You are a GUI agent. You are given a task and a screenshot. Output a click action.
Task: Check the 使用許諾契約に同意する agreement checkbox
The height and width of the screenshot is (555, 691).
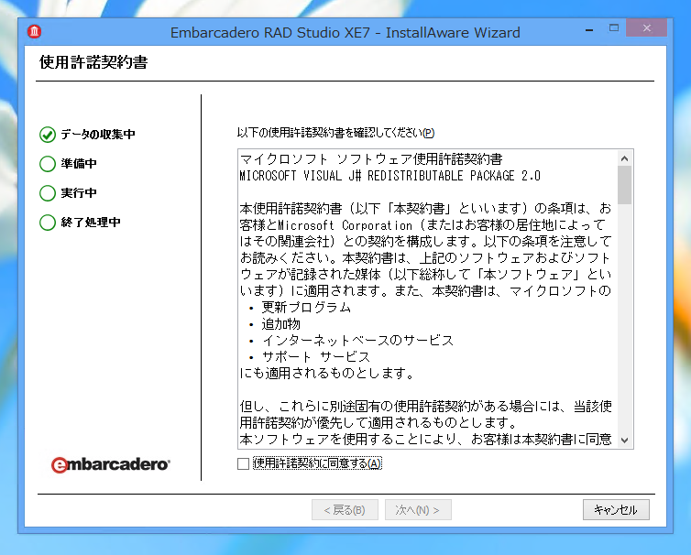(243, 463)
